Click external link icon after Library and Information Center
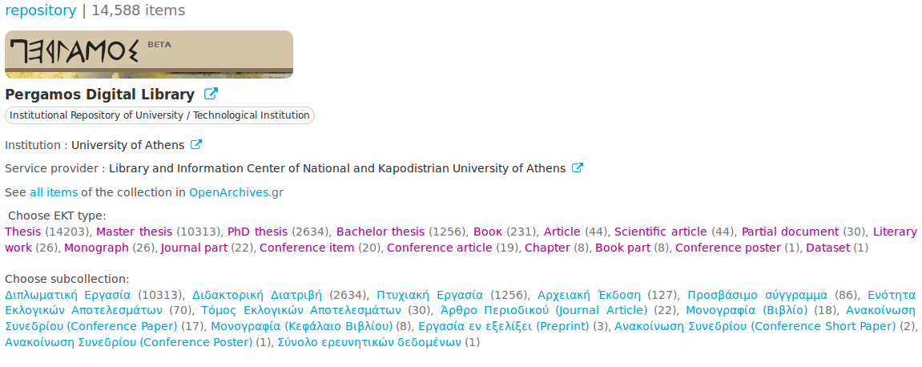This screenshot has height=367, width=922. coord(577,168)
